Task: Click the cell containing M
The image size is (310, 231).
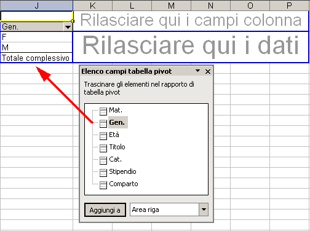Action: coord(36,47)
